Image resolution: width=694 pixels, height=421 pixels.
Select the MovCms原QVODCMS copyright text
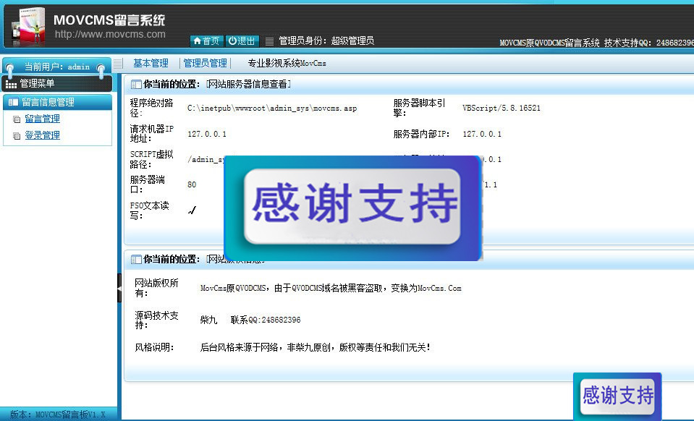coord(331,289)
